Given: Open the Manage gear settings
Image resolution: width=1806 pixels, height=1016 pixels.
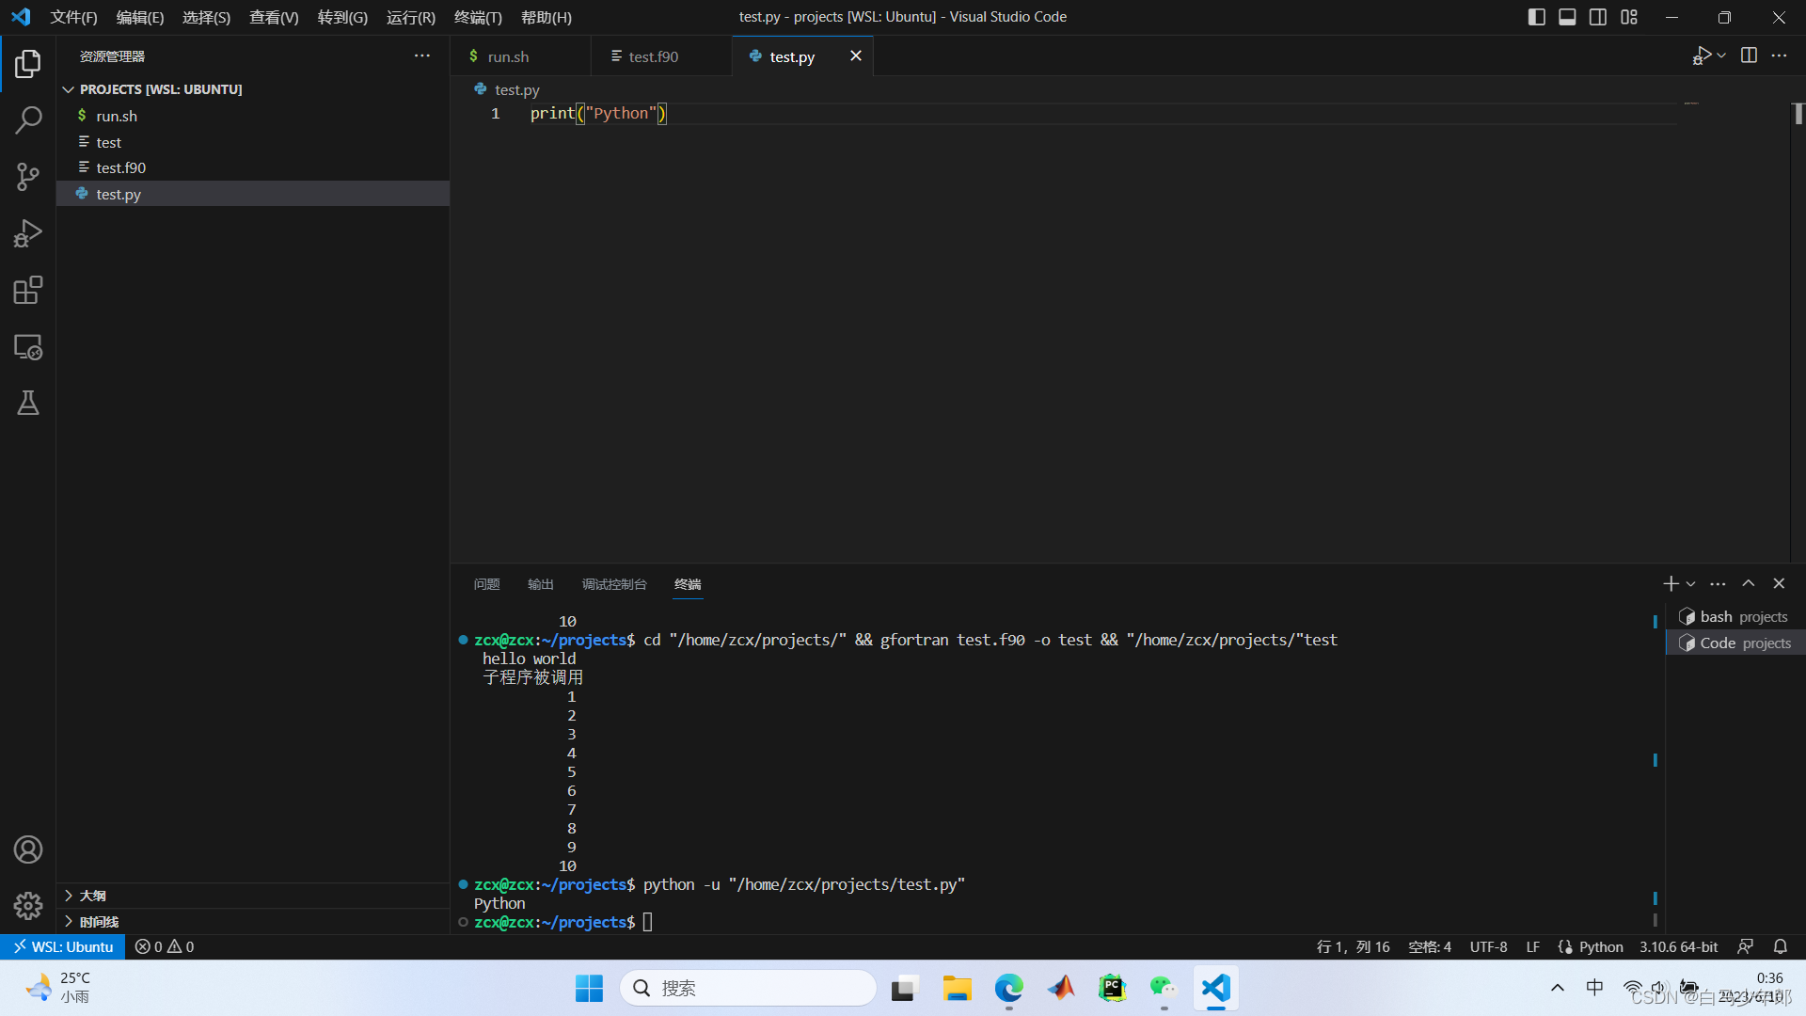Looking at the screenshot, I should click(x=28, y=905).
